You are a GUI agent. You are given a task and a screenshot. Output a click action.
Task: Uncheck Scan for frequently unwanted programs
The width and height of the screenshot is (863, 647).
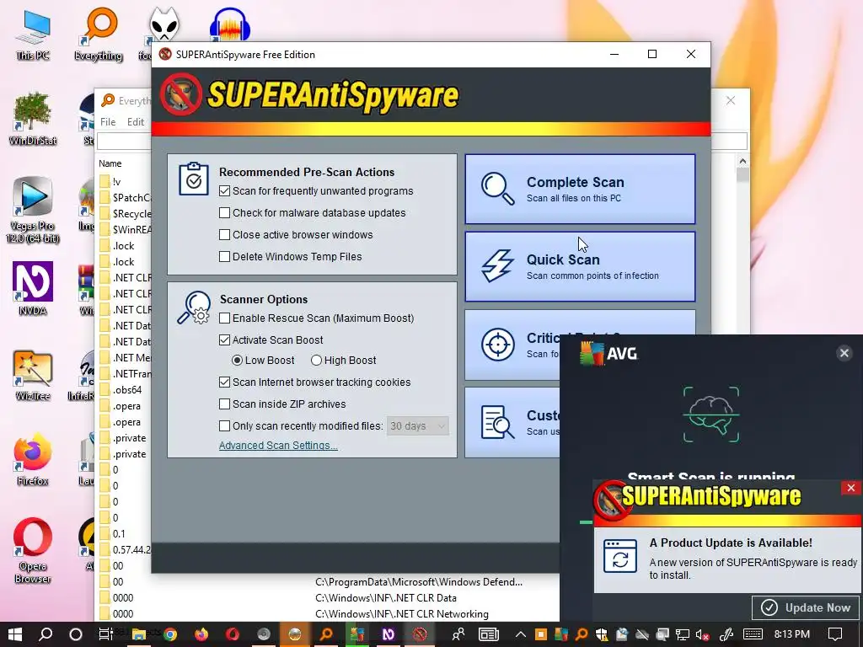(224, 191)
